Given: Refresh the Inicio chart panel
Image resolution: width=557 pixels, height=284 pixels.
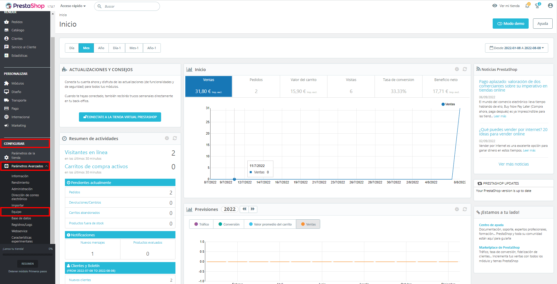Looking at the screenshot, I should click(465, 69).
